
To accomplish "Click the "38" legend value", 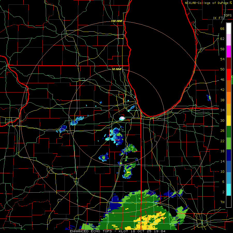I will point(222,100).
